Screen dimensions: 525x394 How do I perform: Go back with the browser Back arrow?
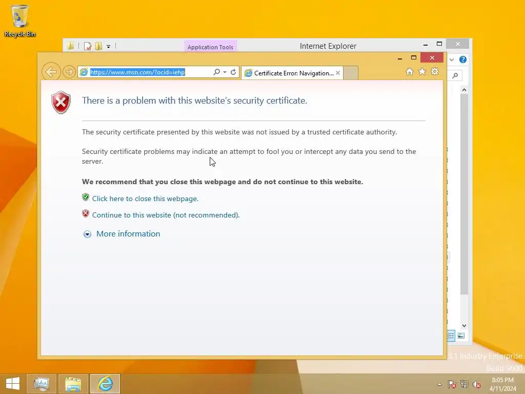tap(51, 72)
